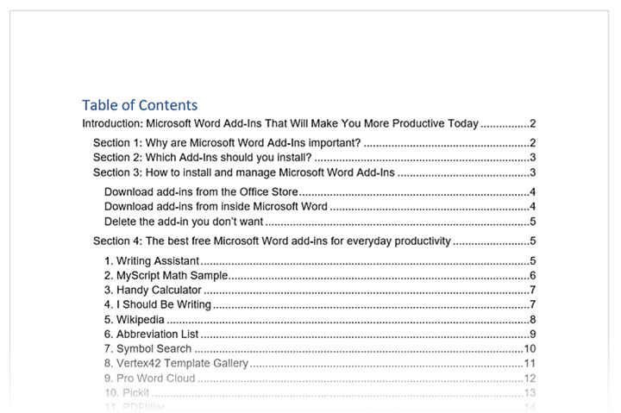Click the Writing Assistant entry
This screenshot has height=413, width=621.
[x=152, y=260]
